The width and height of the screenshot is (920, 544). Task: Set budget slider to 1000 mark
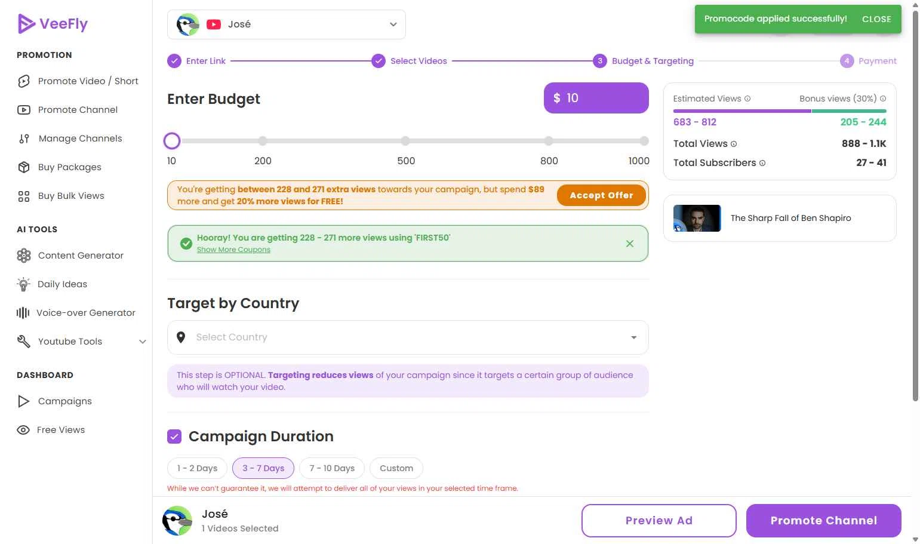(644, 141)
